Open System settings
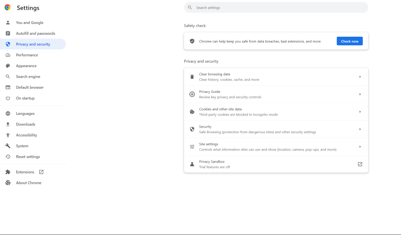 22,146
